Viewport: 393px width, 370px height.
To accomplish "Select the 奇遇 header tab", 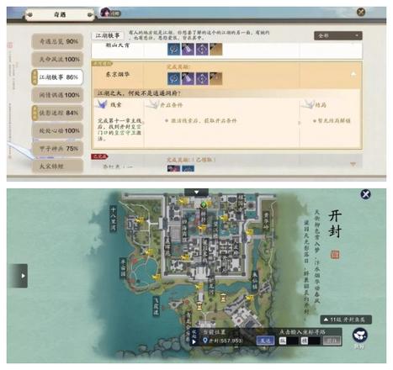I will click(x=60, y=14).
